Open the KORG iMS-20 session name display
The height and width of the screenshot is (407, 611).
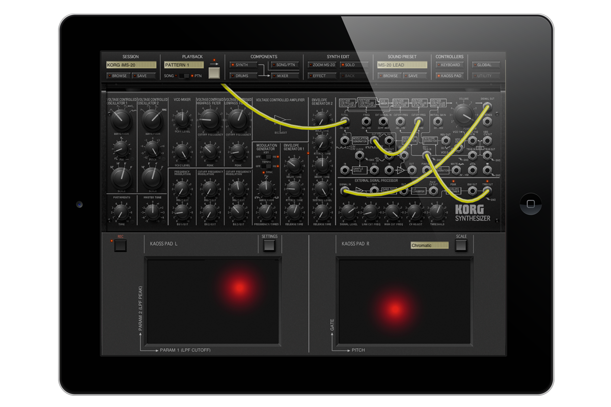131,65
